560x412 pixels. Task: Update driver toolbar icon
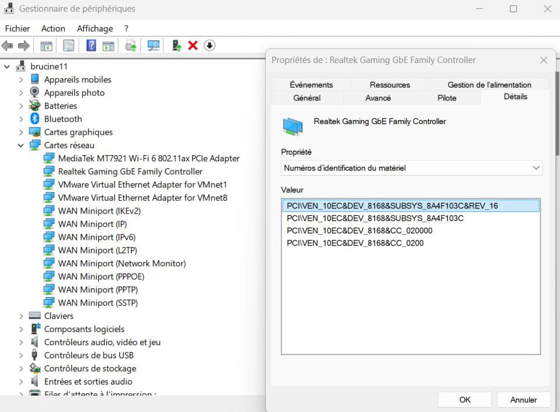pos(131,46)
